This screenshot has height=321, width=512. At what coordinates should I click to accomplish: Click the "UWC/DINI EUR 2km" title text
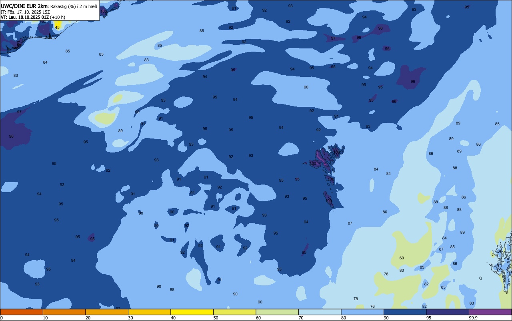24,6
